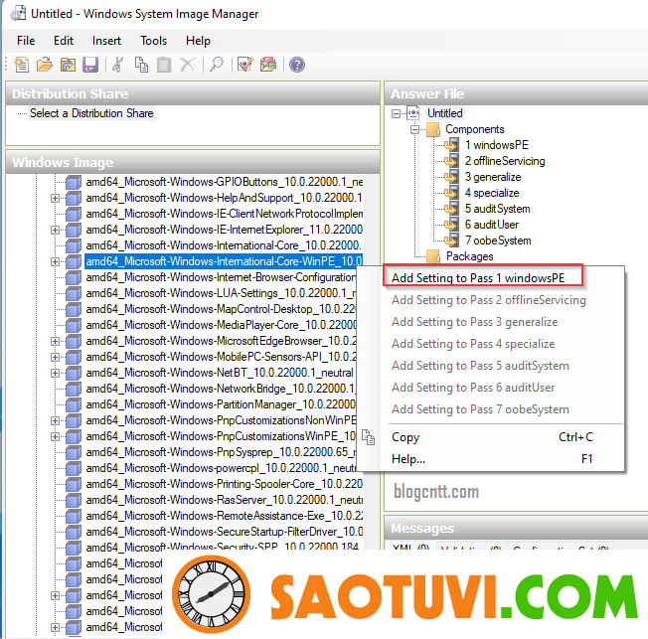Viewport: 648px width, 639px height.
Task: Click the Untitled answer file icon
Action: pyautogui.click(x=413, y=113)
